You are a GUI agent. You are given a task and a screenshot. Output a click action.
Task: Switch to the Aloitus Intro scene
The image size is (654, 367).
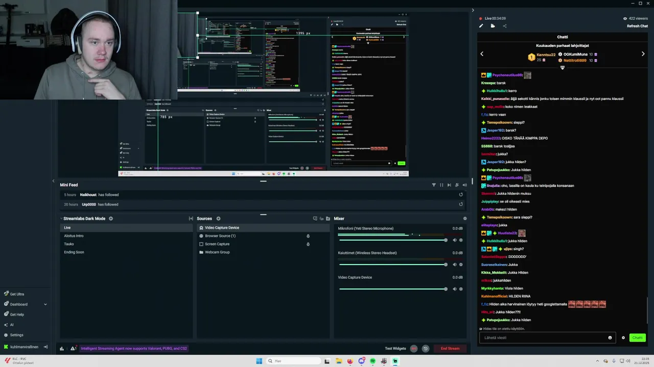pos(126,236)
